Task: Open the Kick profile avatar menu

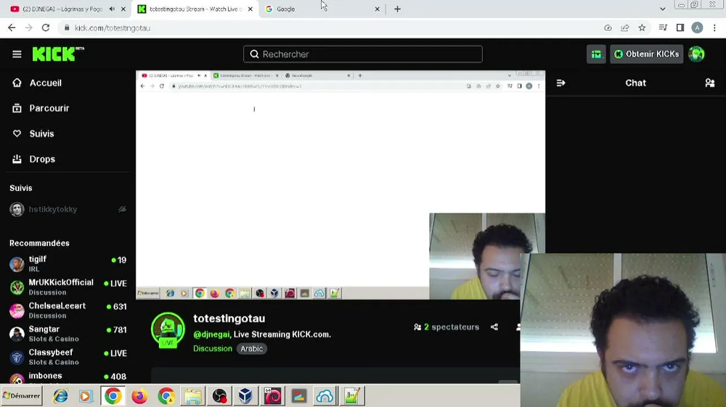Action: click(697, 54)
